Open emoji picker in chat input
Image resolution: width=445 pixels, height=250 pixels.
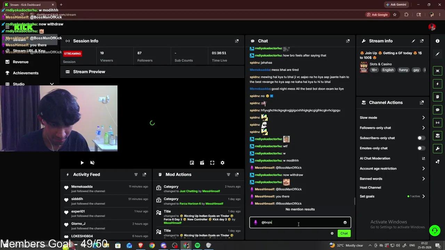tap(345, 223)
